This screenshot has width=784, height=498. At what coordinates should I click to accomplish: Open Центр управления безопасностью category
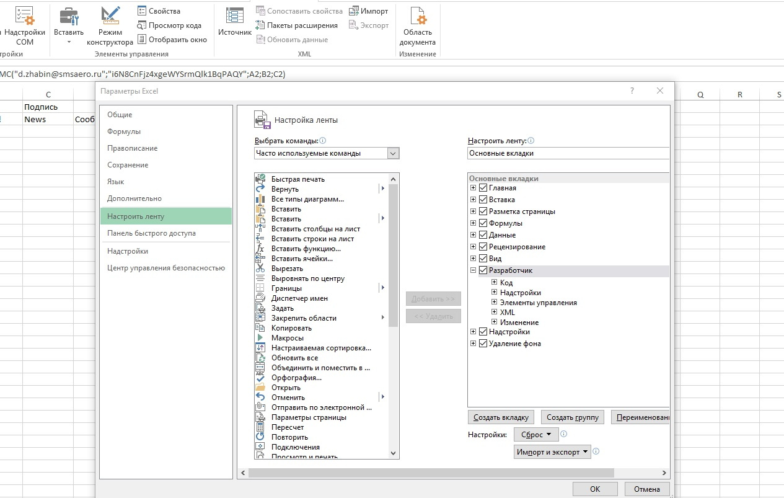pyautogui.click(x=165, y=268)
